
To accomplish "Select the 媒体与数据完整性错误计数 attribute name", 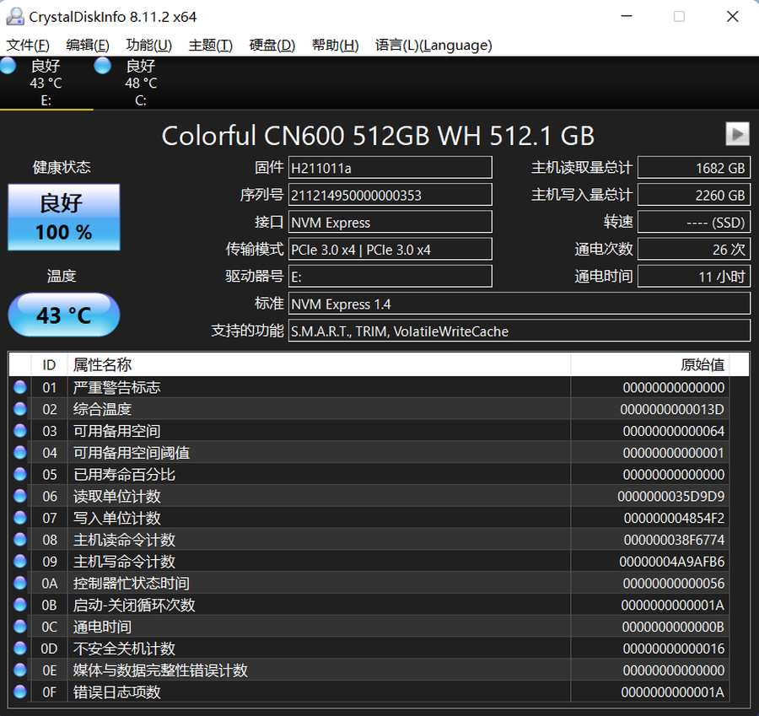I will 160,670.
